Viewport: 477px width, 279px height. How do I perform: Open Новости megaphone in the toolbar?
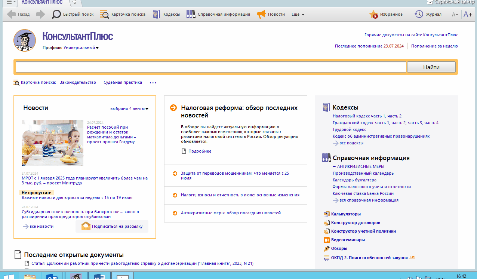click(271, 15)
